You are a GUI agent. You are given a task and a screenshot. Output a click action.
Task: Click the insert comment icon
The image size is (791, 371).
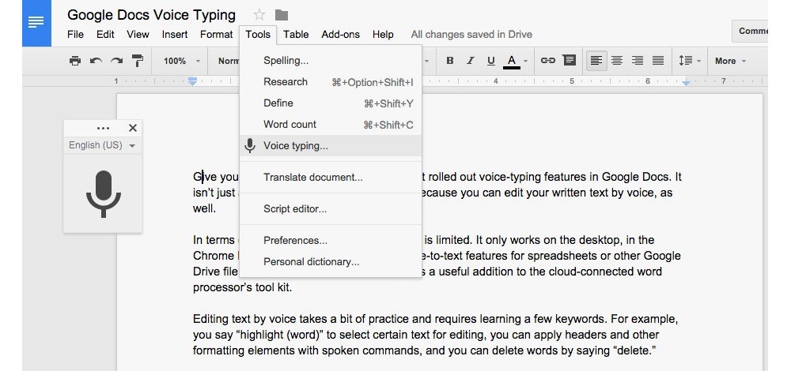click(x=569, y=61)
